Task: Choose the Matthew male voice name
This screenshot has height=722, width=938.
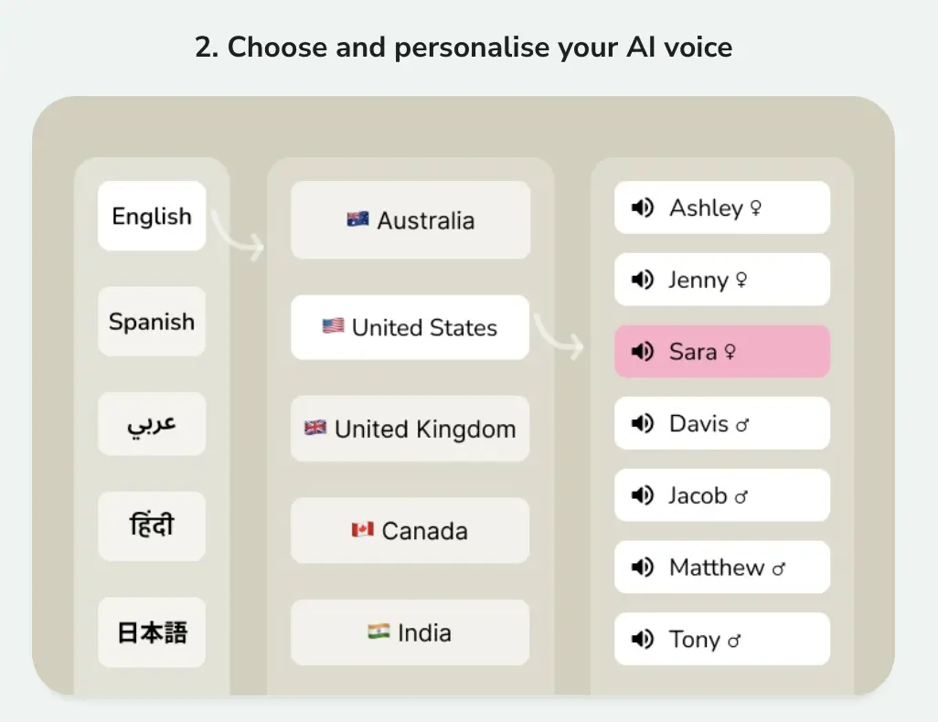Action: (717, 568)
